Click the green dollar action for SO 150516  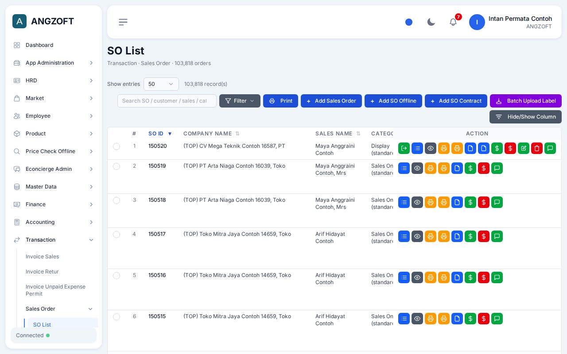click(x=470, y=277)
